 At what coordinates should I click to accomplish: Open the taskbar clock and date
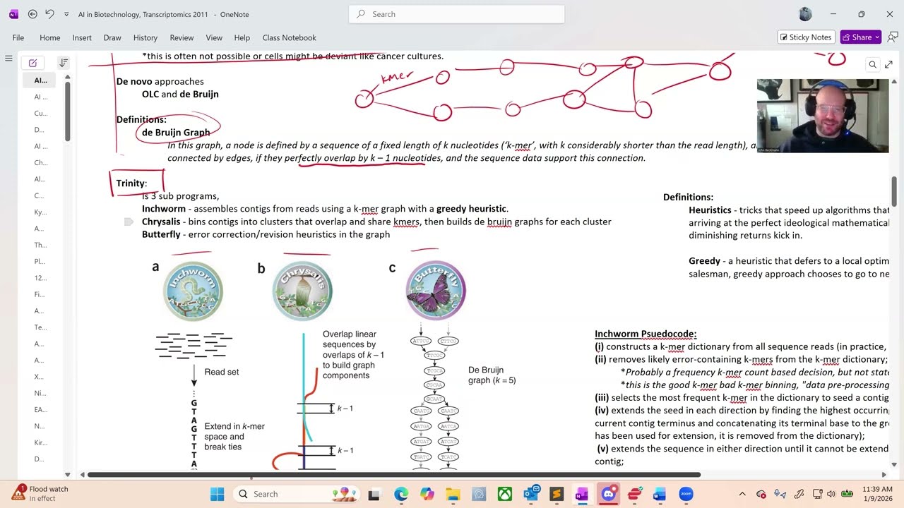[877, 494]
